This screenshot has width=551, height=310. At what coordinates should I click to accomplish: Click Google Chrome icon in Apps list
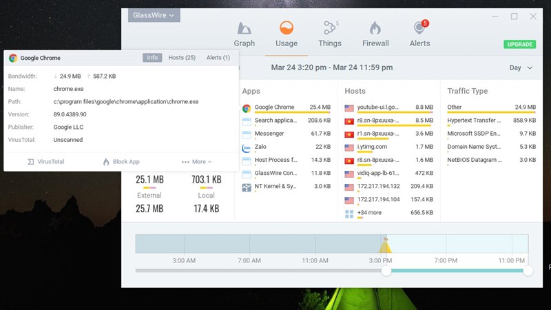click(247, 108)
